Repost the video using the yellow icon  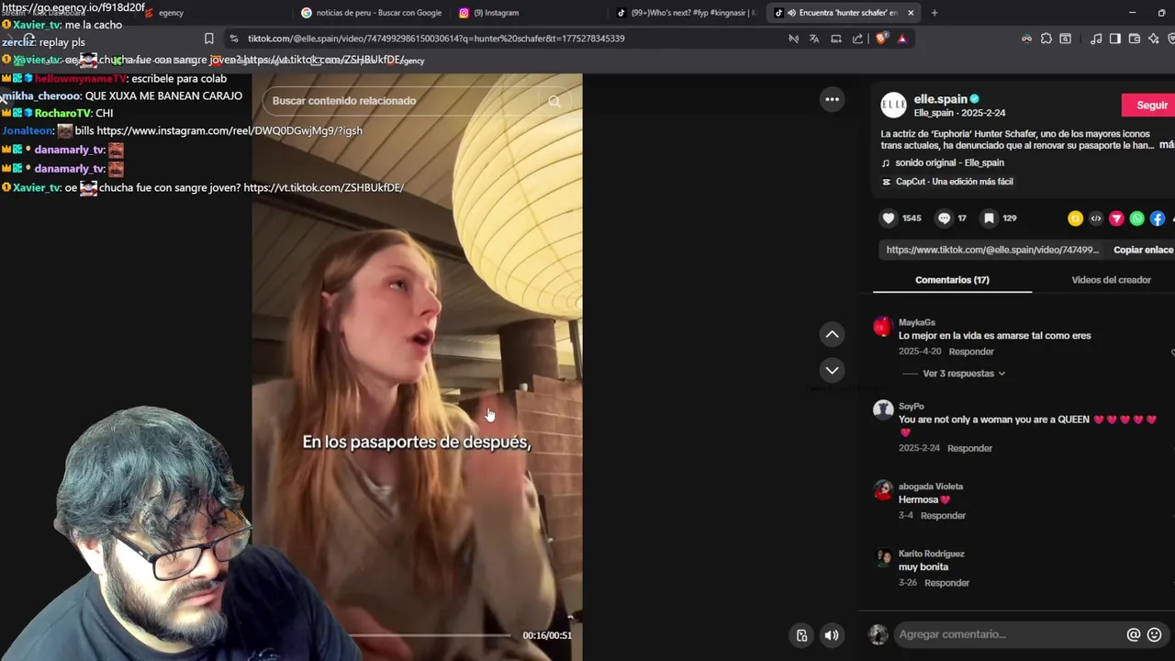[x=1075, y=218]
